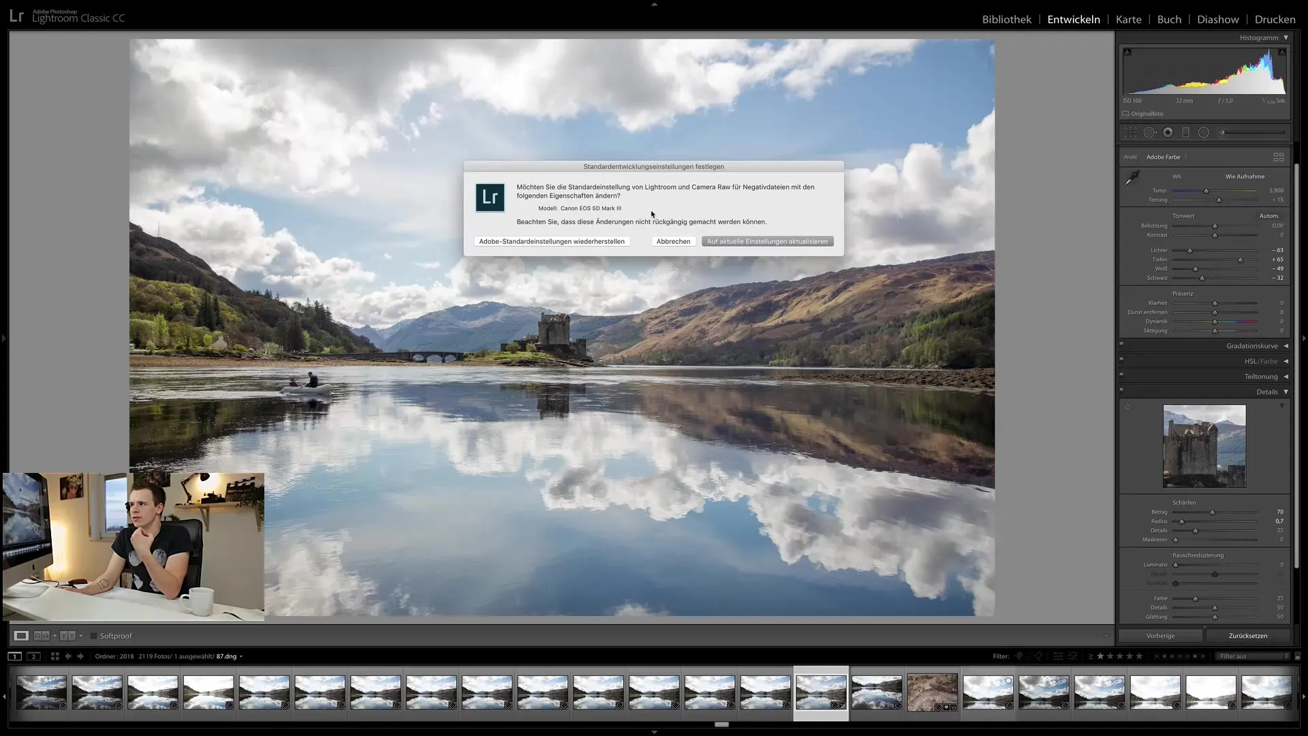This screenshot has height=736, width=1308.
Task: Click Adobe-Standardeinstellungen wiederherstellen button
Action: [552, 241]
